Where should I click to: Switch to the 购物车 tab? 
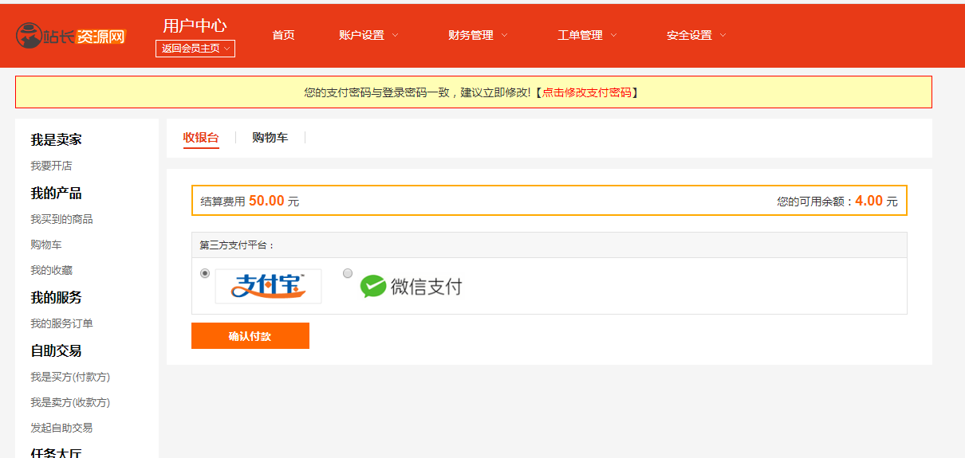point(270,138)
